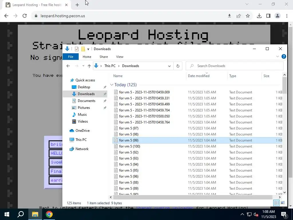Select file 'for vm 5 - 2023-11-05T010500.050'
The image size is (293, 220).
(x=144, y=116)
